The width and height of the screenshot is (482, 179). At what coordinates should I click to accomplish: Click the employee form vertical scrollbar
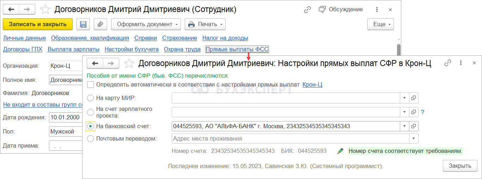[399, 49]
